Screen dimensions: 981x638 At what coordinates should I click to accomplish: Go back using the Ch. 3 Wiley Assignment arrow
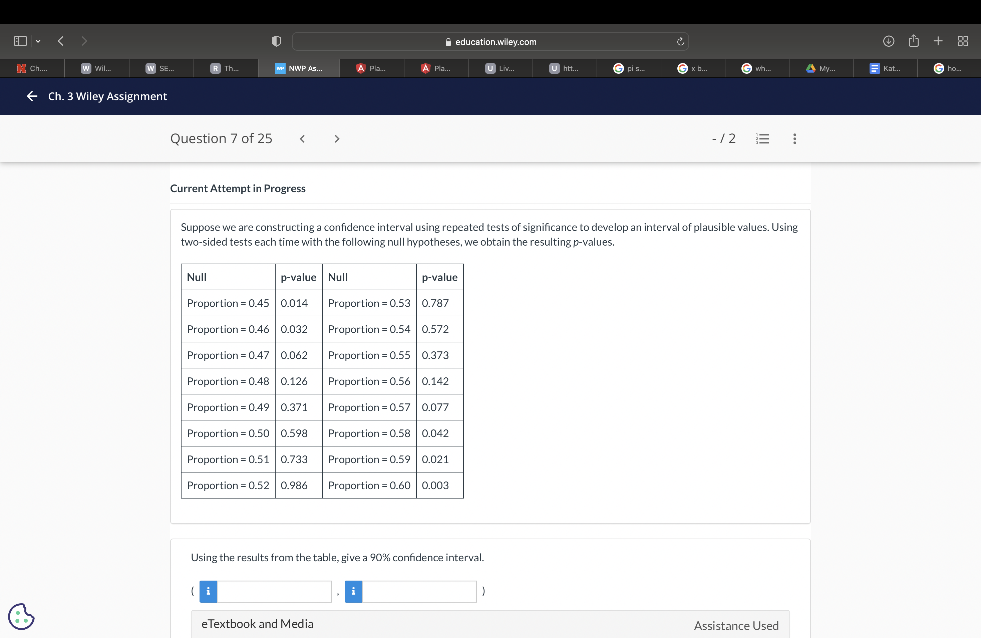32,96
